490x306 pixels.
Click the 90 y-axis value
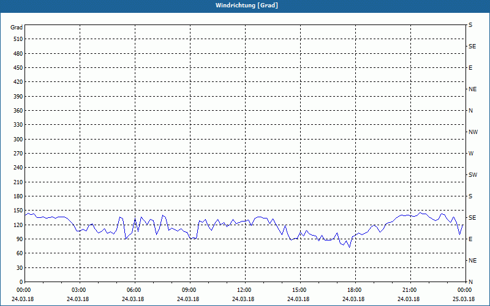20,239
